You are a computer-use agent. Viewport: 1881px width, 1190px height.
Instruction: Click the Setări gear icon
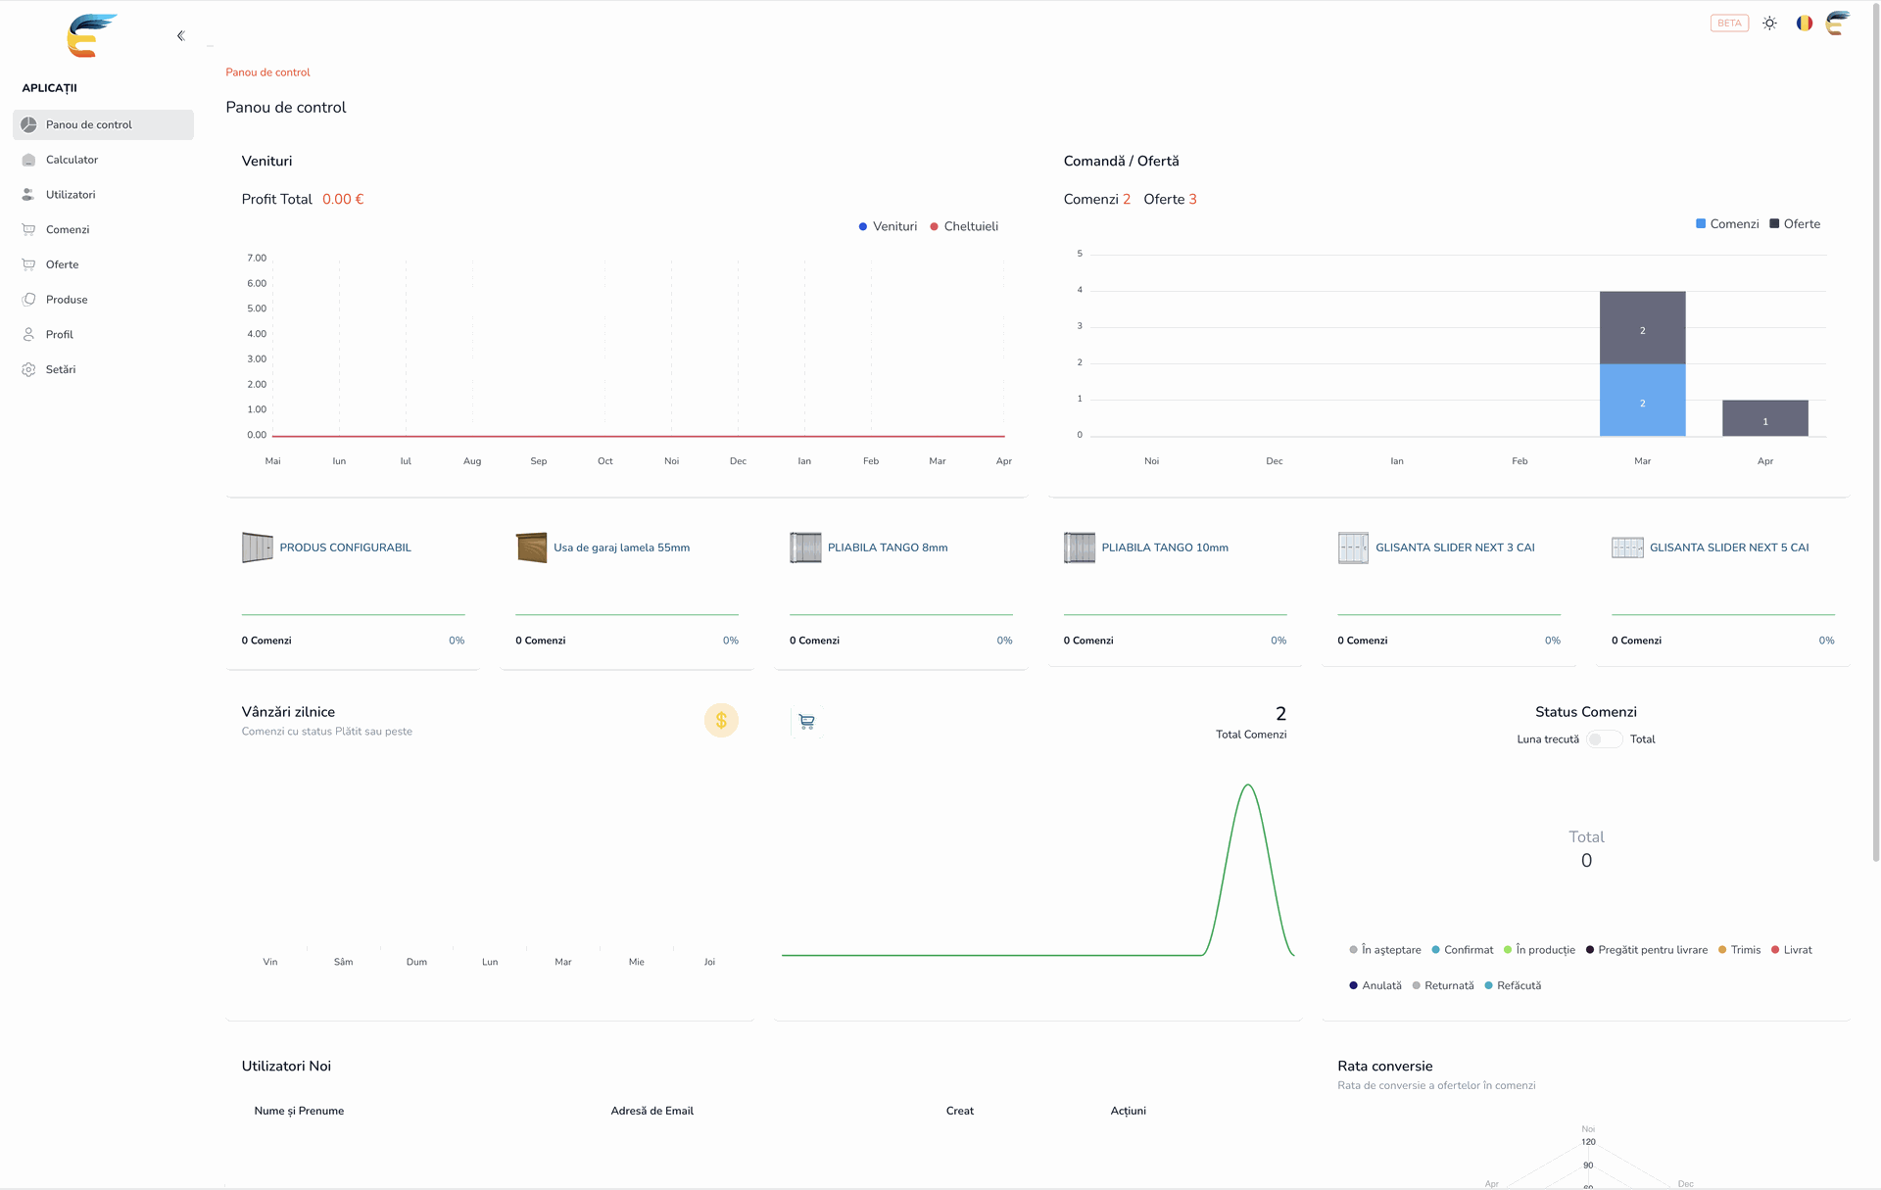(28, 370)
